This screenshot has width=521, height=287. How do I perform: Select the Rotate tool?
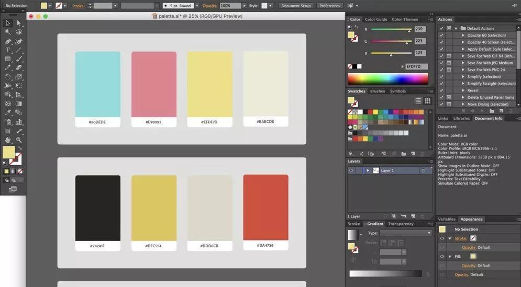click(x=8, y=77)
